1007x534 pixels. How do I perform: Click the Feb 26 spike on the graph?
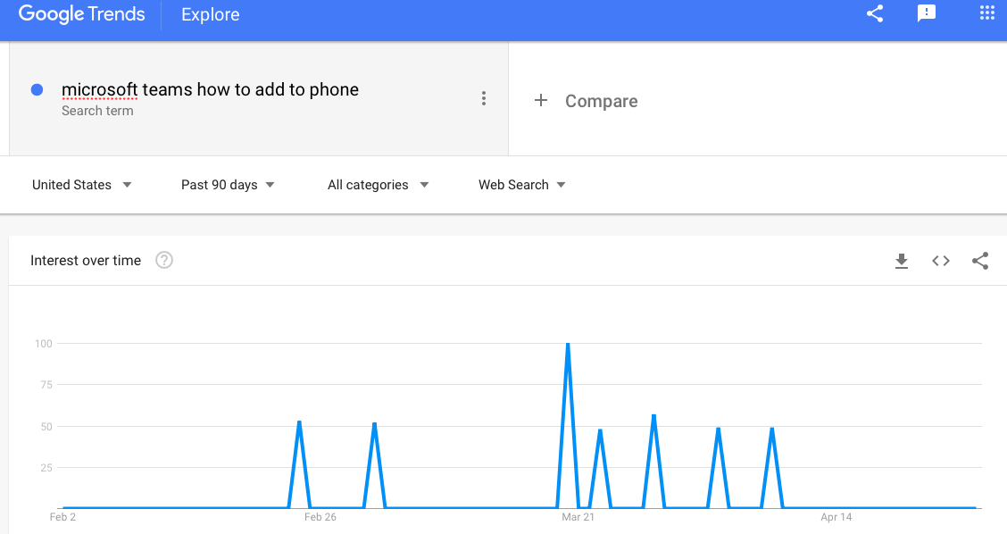[299, 422]
